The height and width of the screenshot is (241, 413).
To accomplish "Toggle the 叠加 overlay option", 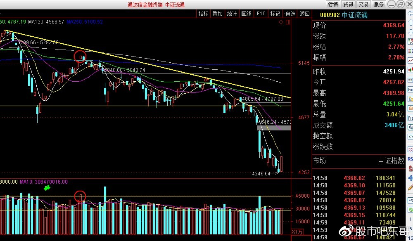I will click(217, 14).
